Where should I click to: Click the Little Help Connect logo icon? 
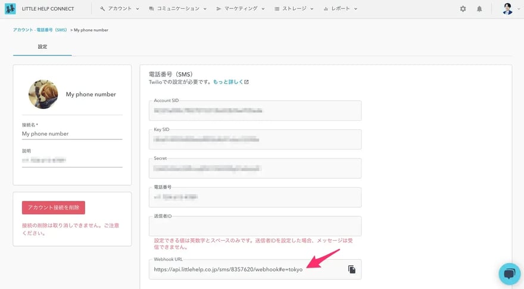tap(10, 9)
